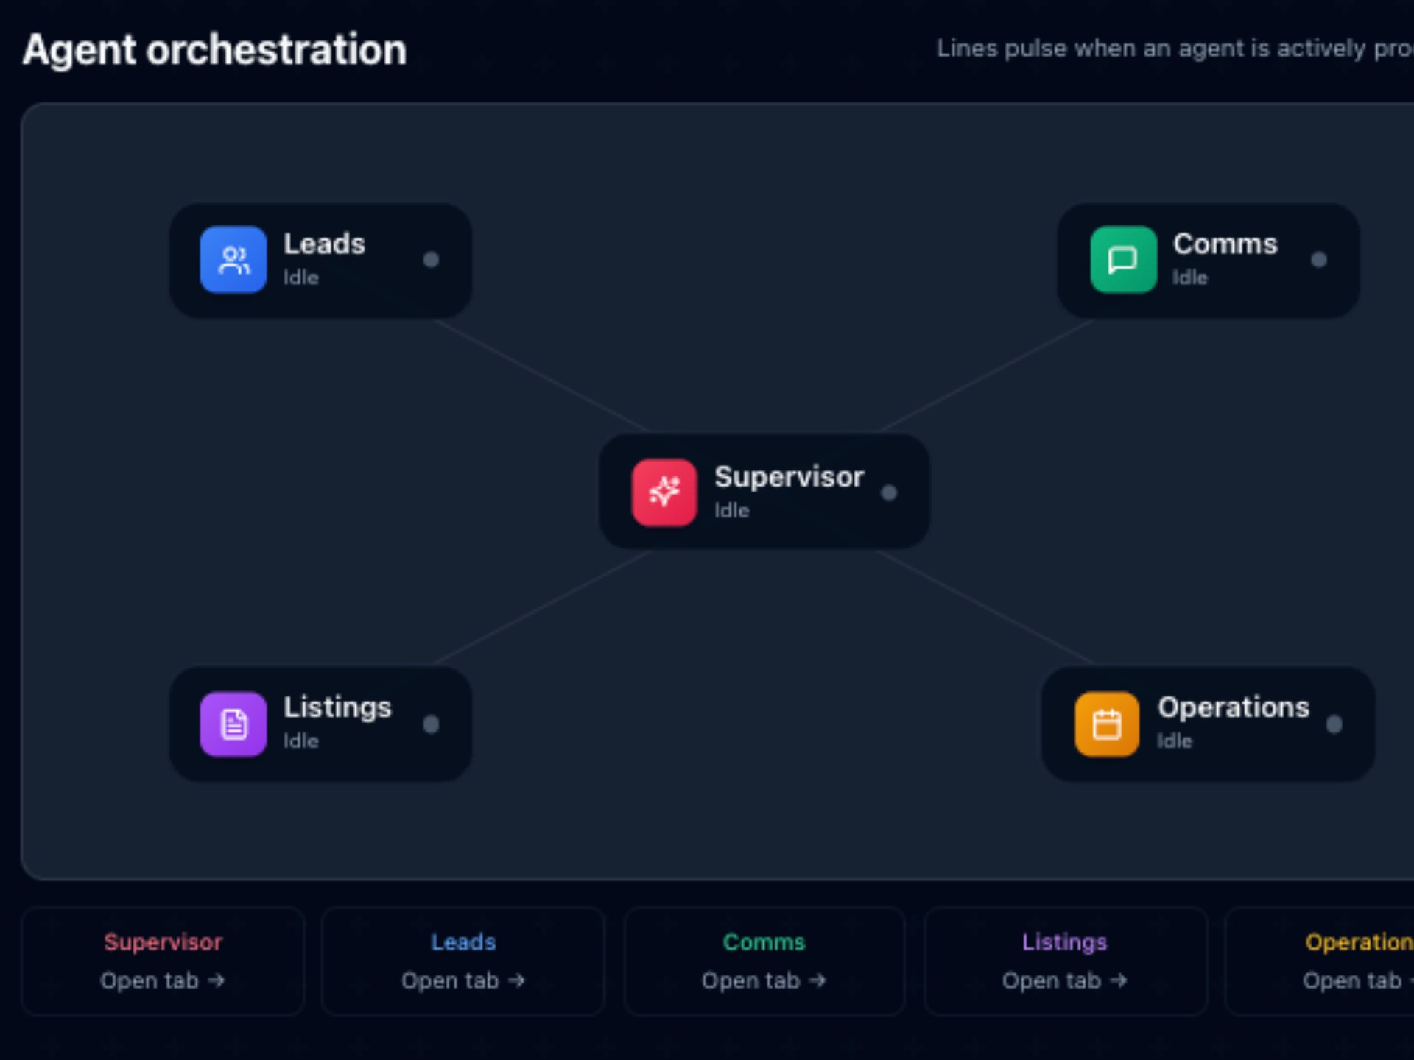Click the arrow icon beside Operations Open tab
This screenshot has width=1414, height=1060.
coord(1408,981)
